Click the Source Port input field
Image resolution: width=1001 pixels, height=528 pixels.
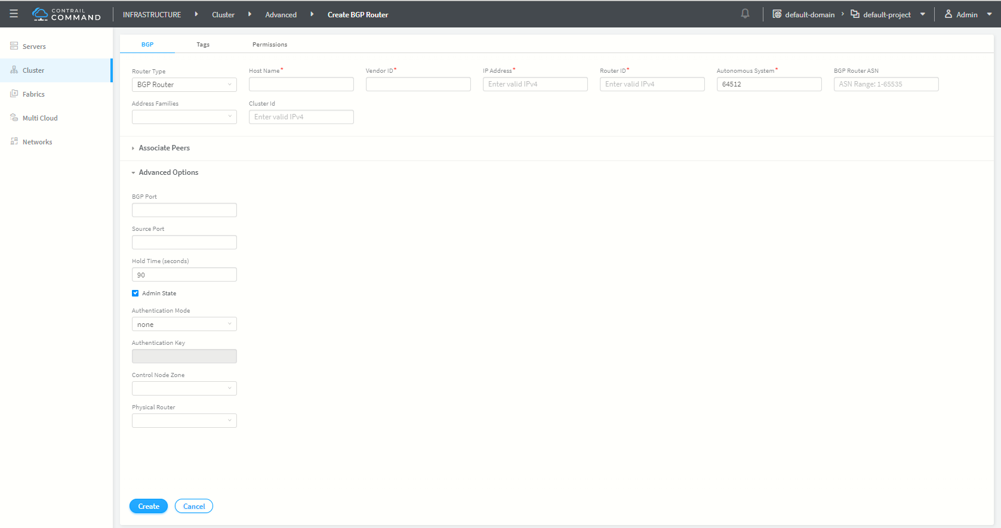pos(184,242)
